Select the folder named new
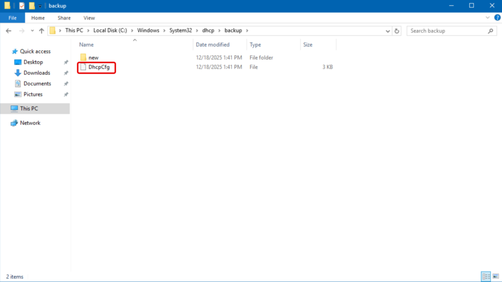502x282 pixels. tap(94, 58)
